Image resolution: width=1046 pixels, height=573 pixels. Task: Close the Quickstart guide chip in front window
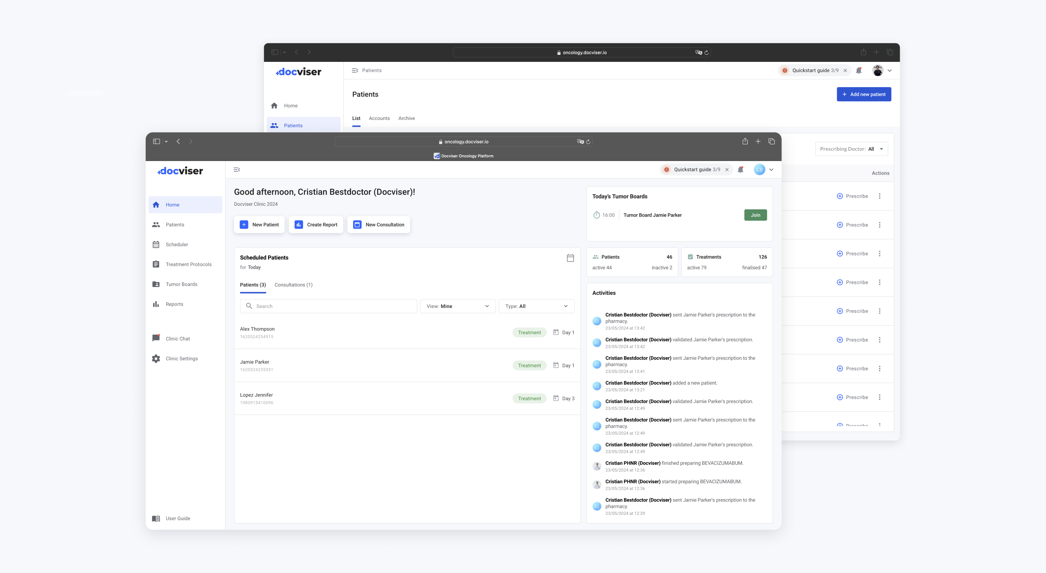coord(727,170)
